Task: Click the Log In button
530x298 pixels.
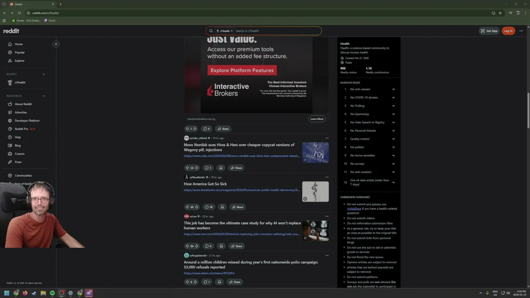Action: tap(508, 31)
